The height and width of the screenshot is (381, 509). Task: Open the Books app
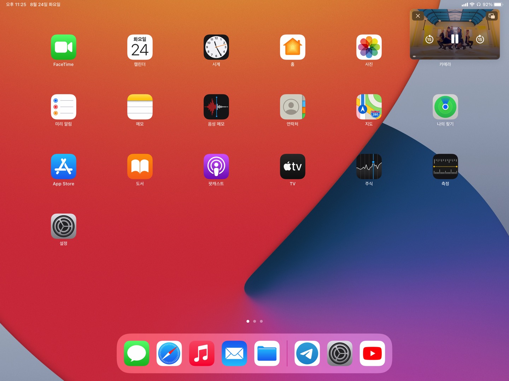coord(140,167)
